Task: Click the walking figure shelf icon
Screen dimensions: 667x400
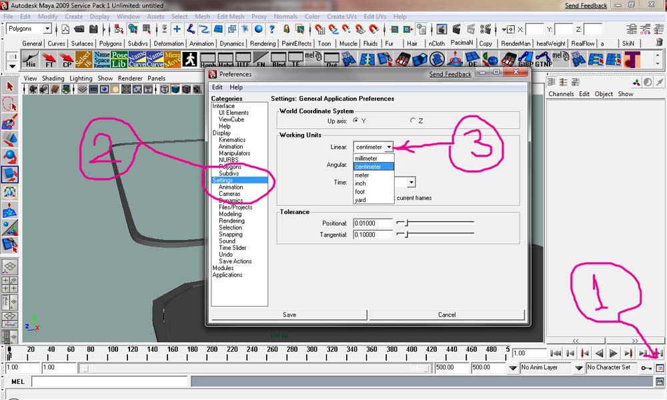Action: (x=189, y=59)
